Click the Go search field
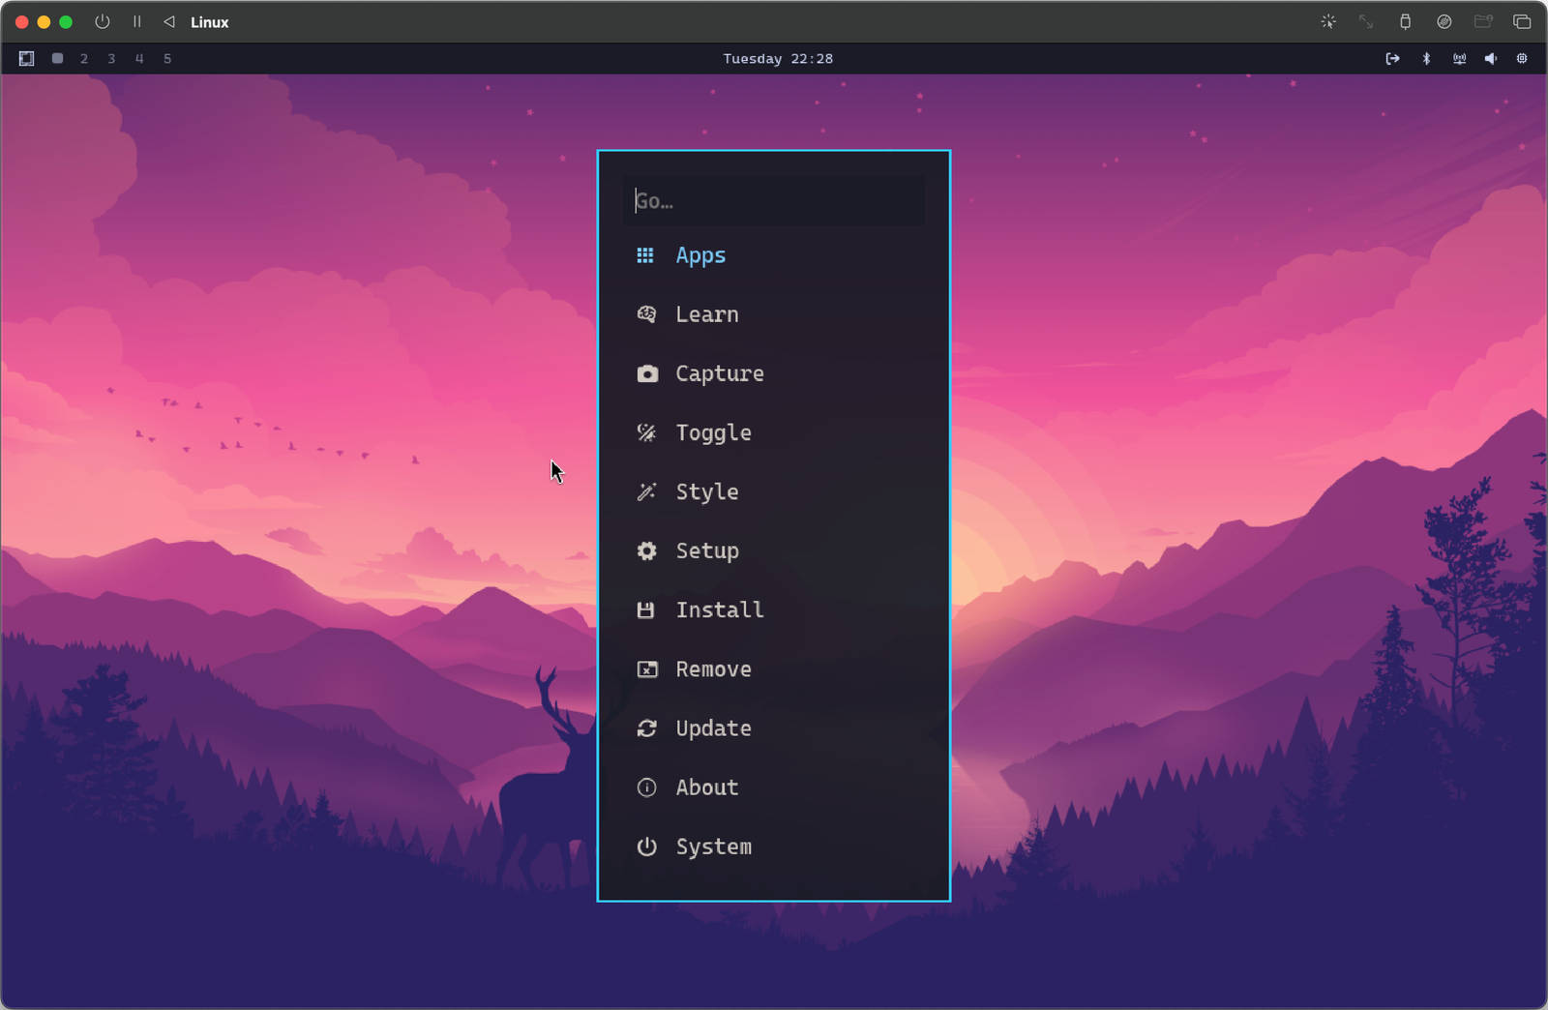1548x1010 pixels. pyautogui.click(x=773, y=200)
